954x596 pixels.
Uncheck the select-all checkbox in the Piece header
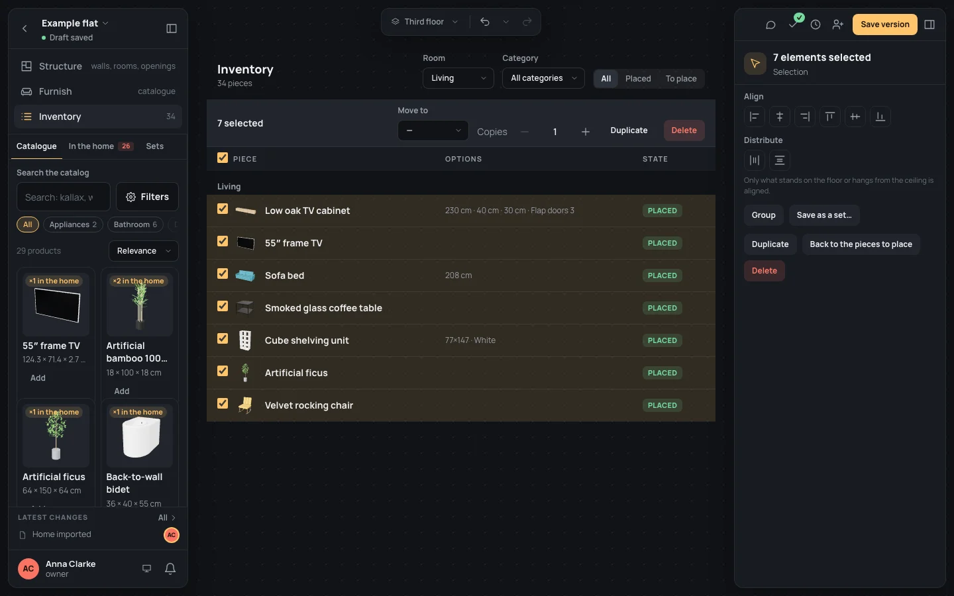223,158
